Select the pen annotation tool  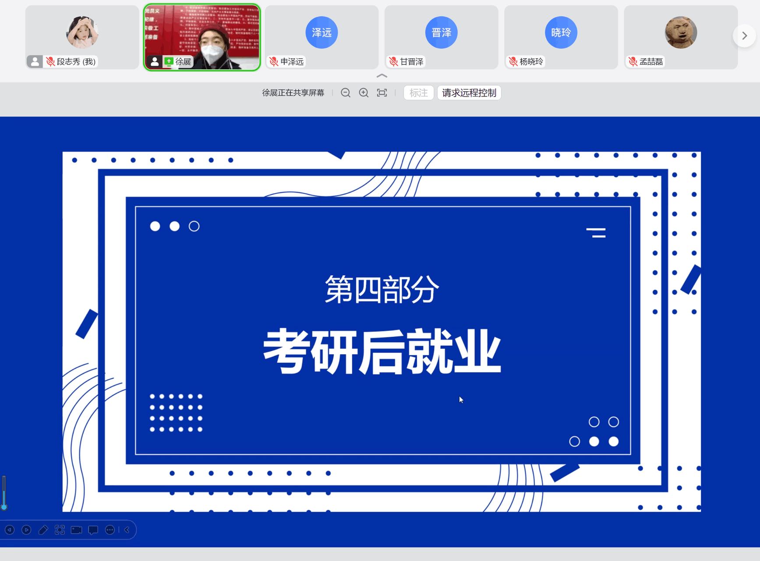(43, 530)
